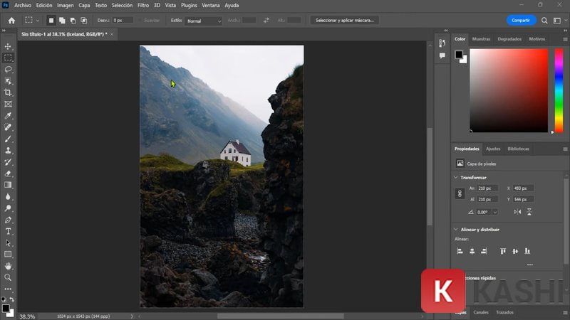Open the Color panel options menu
The width and height of the screenshot is (570, 320).
(565, 39)
